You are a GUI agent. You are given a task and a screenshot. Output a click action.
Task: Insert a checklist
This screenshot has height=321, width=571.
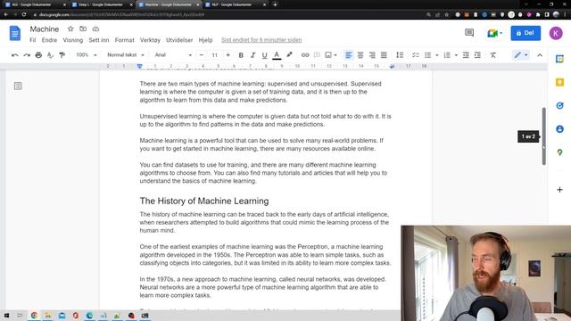416,55
